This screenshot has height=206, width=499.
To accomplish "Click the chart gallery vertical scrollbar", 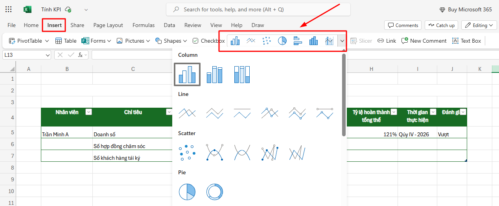I will pyautogui.click(x=344, y=95).
